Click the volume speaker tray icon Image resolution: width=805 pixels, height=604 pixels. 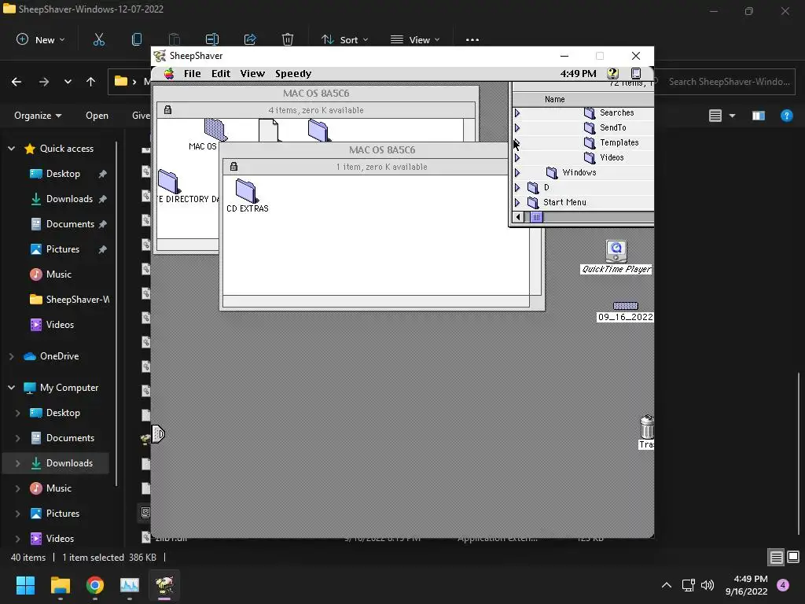click(708, 585)
